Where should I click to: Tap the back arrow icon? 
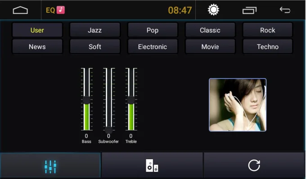pos(285,10)
